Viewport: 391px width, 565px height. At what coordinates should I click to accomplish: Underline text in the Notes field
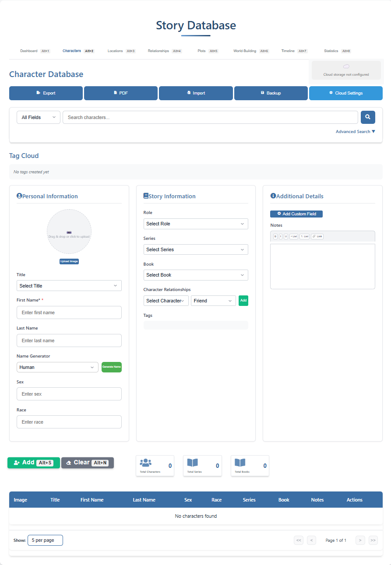tap(285, 236)
